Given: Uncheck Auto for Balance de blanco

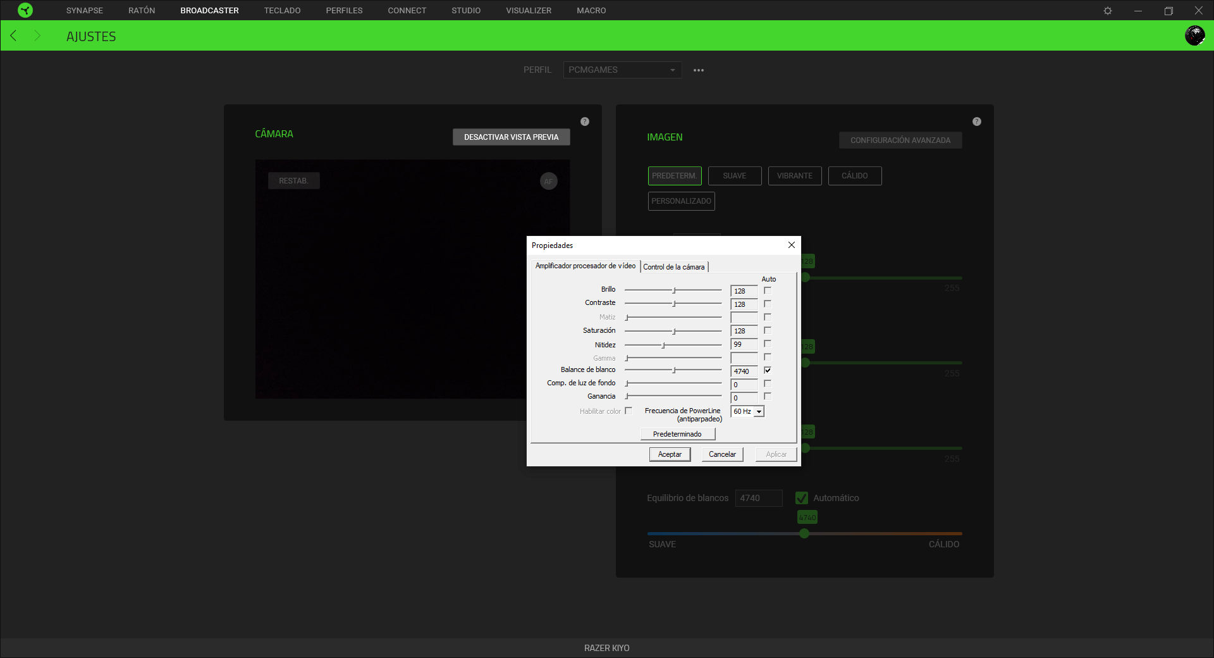Looking at the screenshot, I should click(768, 370).
